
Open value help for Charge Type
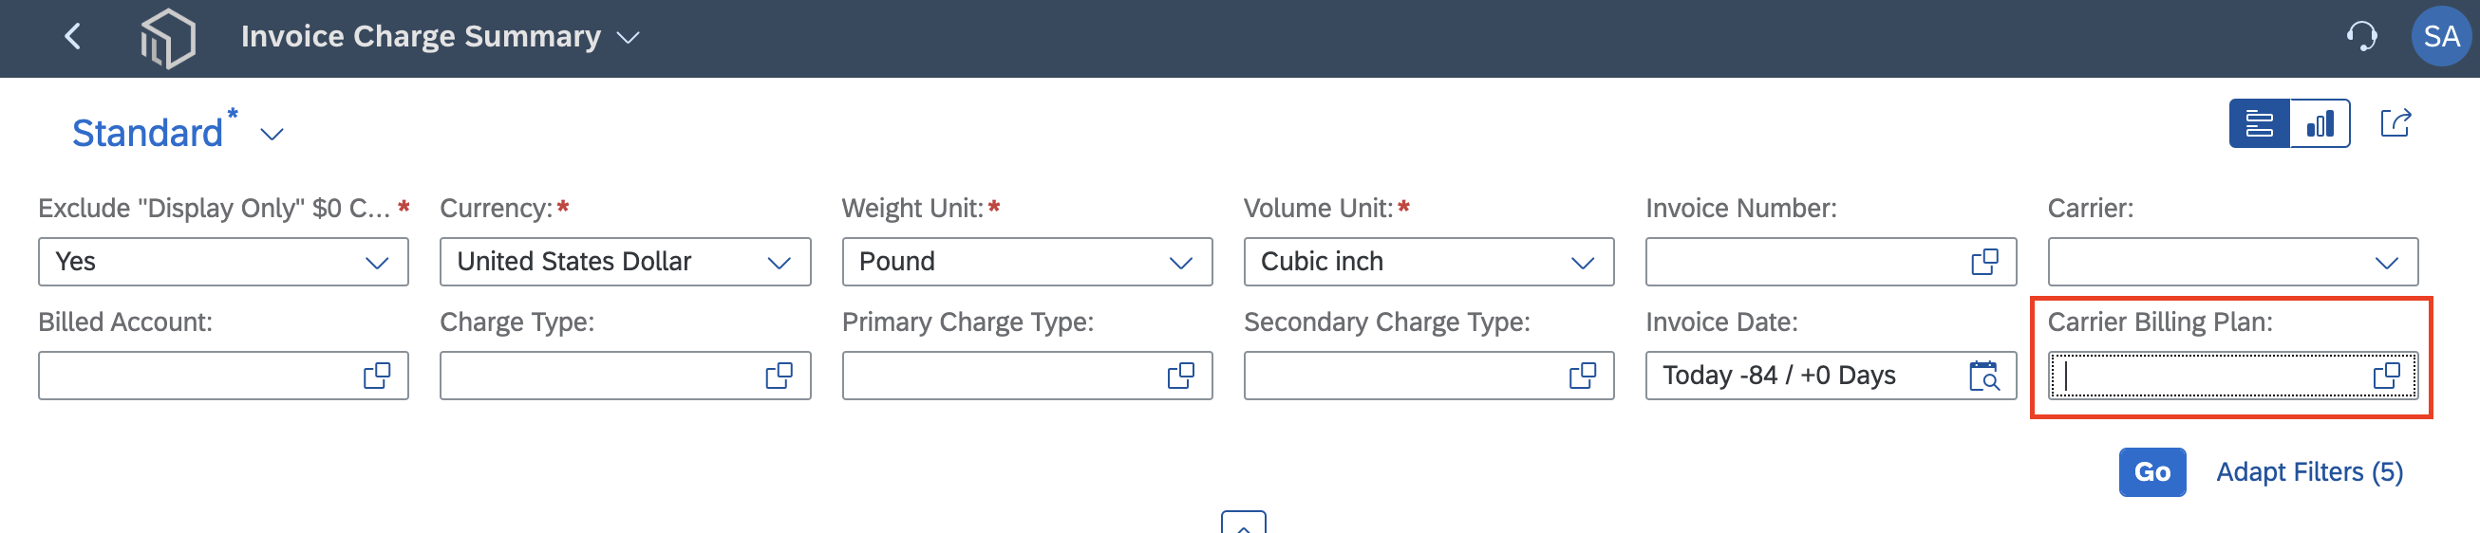click(x=779, y=376)
